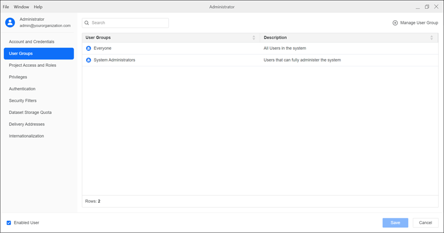Switch to Account and Credentials section
The width and height of the screenshot is (444, 233).
31,42
